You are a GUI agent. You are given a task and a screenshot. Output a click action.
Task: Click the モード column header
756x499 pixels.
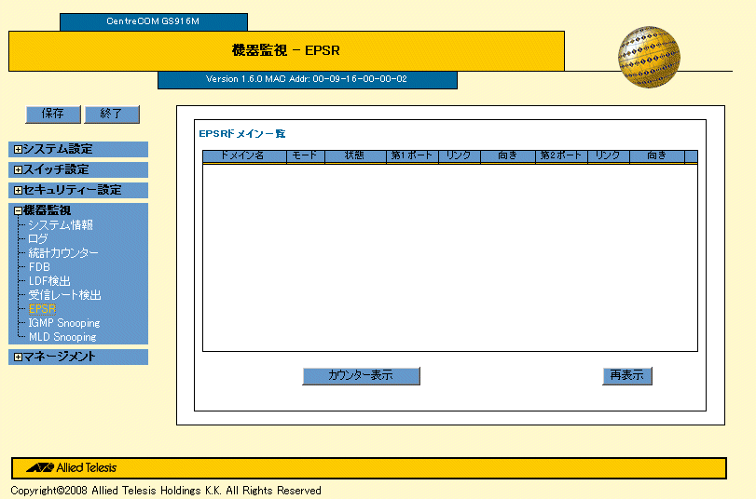click(306, 156)
